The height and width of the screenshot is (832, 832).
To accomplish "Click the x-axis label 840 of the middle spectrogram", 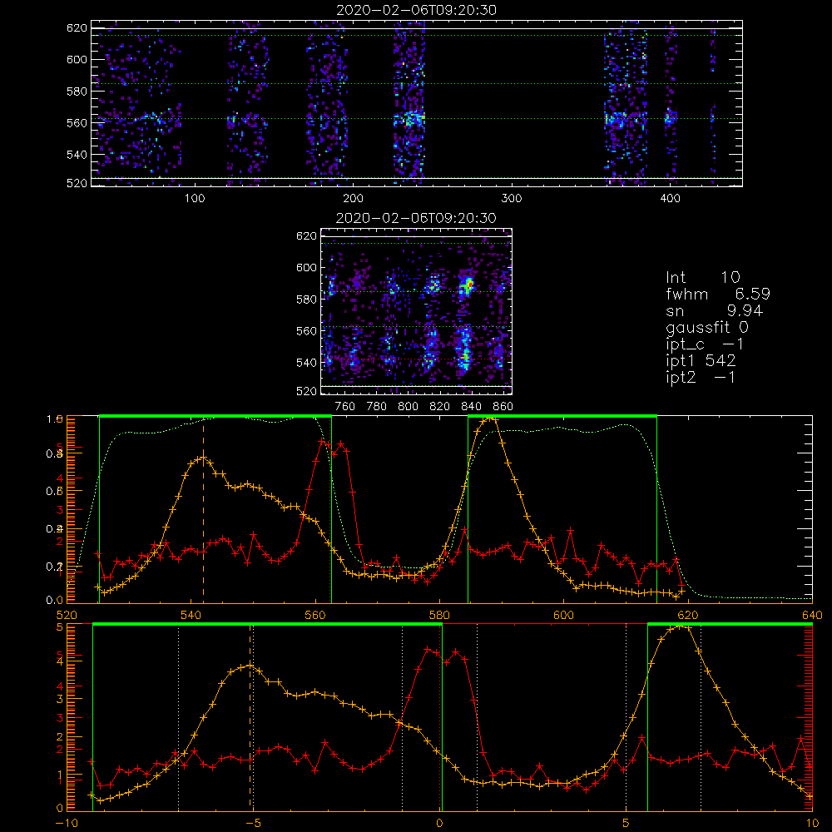I will (x=471, y=407).
